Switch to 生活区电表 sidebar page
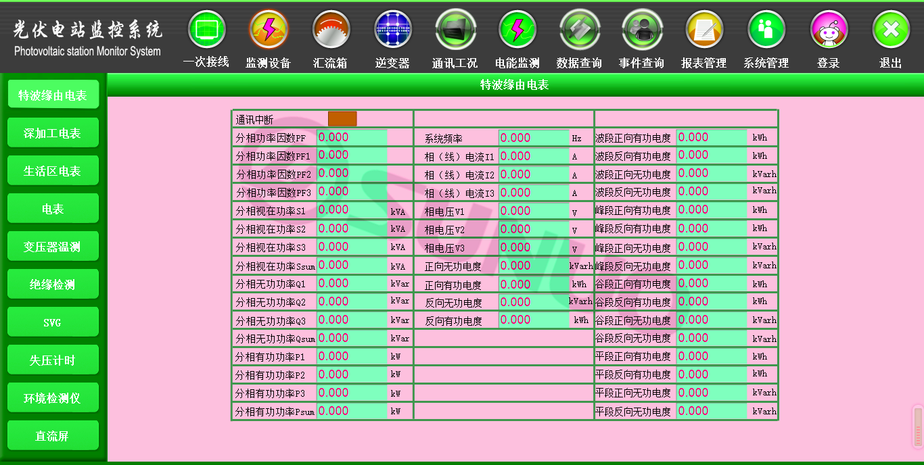 tap(53, 171)
